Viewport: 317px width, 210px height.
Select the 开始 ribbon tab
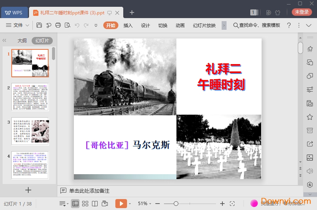110,25
